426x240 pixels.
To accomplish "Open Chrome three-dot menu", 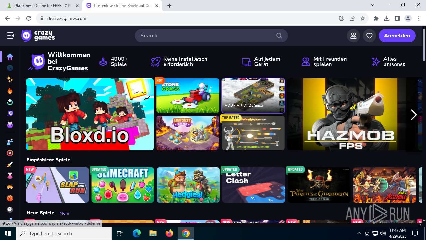I will point(419,18).
